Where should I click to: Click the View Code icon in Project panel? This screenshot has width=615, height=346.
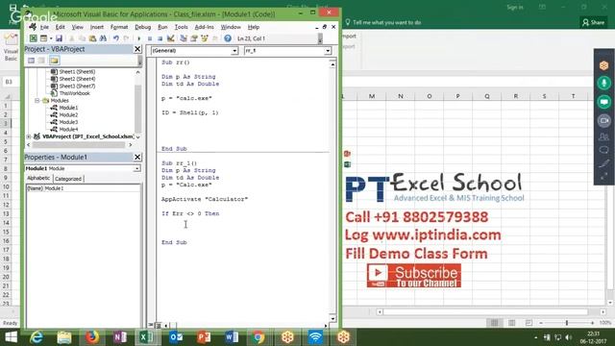[x=31, y=61]
